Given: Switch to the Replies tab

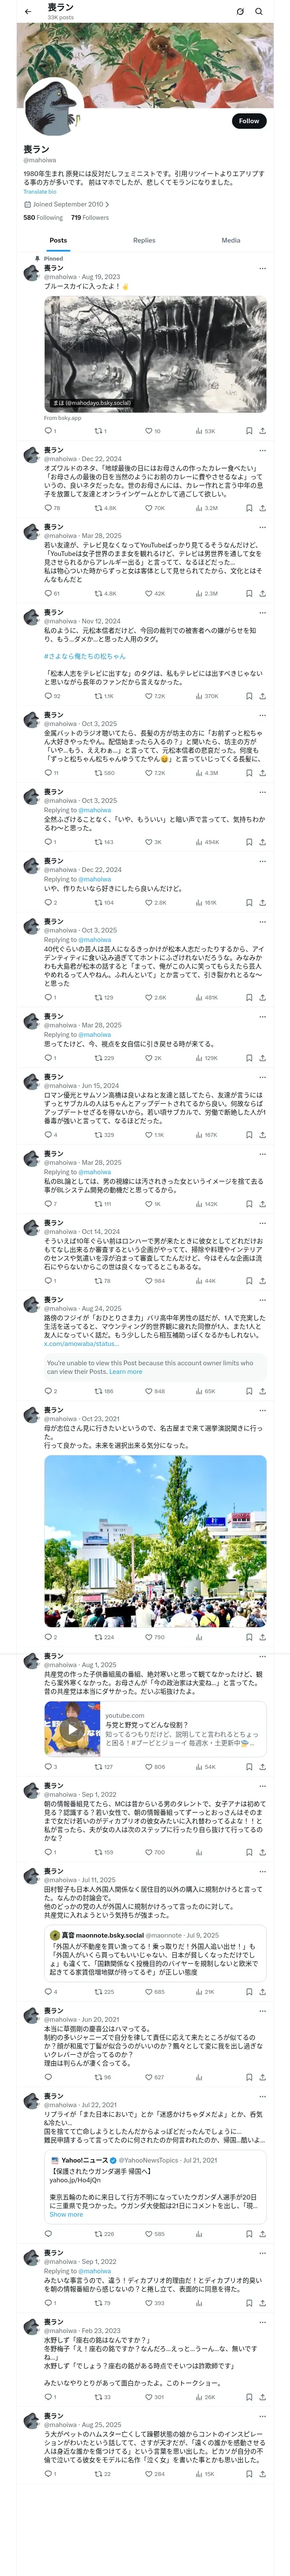Looking at the screenshot, I should point(144,240).
